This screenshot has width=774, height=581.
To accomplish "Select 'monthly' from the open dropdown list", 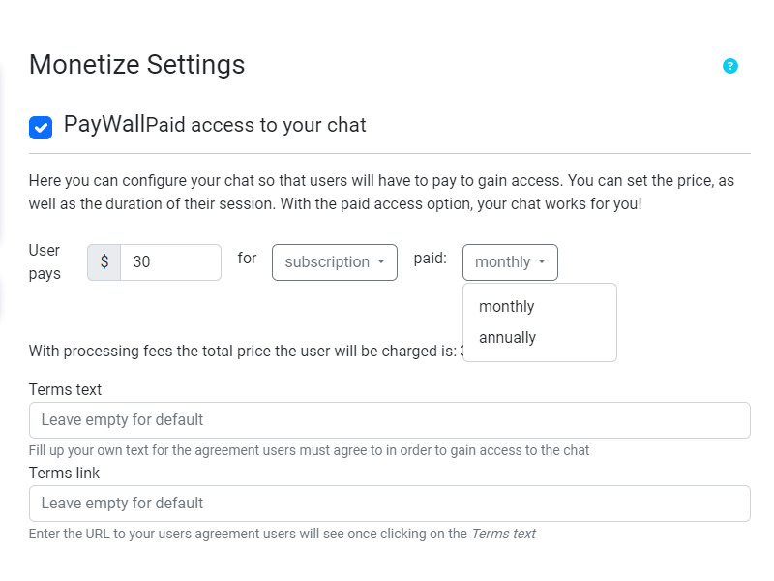I will pyautogui.click(x=506, y=306).
